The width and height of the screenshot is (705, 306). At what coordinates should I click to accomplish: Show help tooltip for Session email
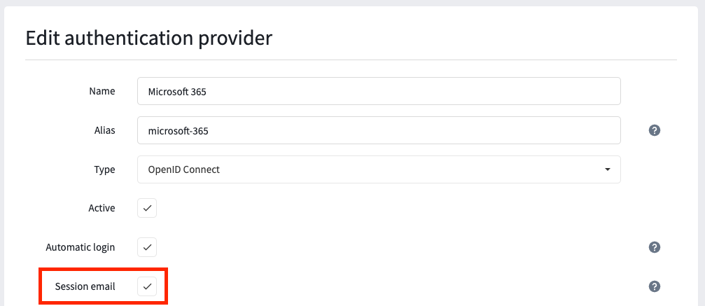pyautogui.click(x=654, y=286)
